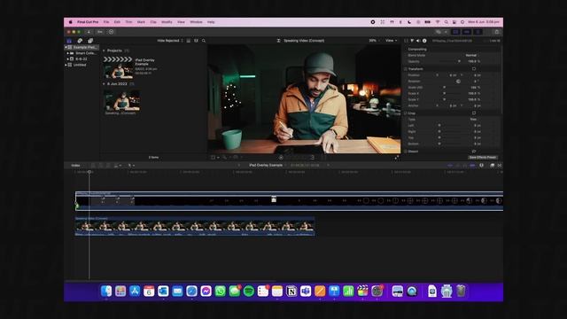Select the 6-6-22 event

pyautogui.click(x=81, y=59)
